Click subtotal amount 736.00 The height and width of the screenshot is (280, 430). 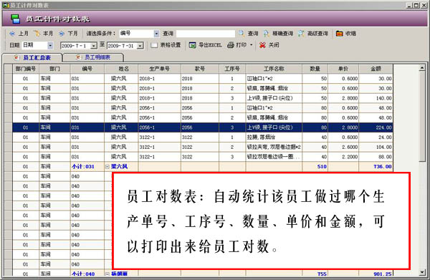[376, 167]
